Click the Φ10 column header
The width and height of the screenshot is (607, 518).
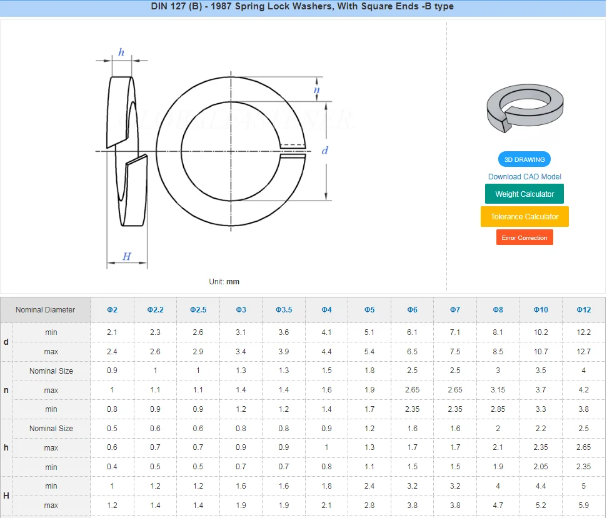pyautogui.click(x=541, y=310)
